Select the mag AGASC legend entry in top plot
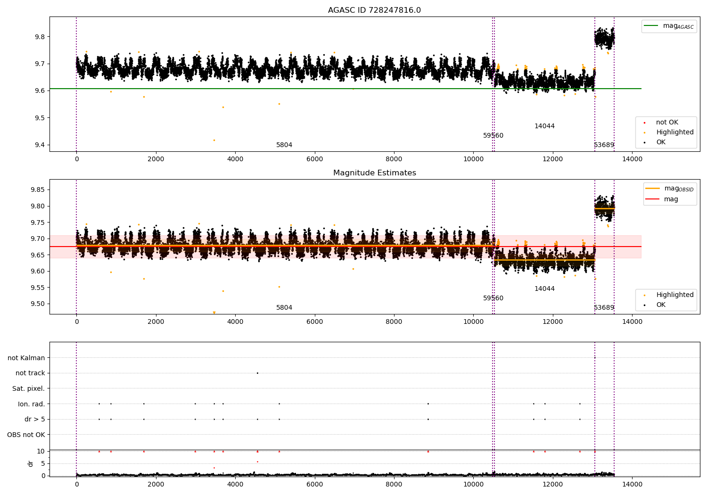The image size is (707, 495). click(669, 26)
